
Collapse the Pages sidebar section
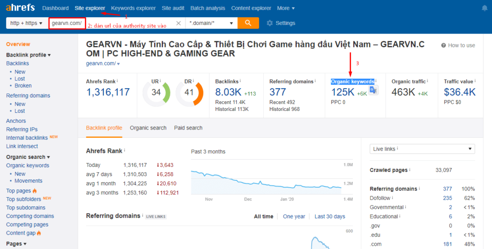pyautogui.click(x=16, y=244)
